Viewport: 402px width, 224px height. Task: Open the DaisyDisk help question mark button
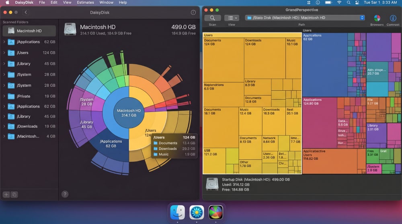65,194
